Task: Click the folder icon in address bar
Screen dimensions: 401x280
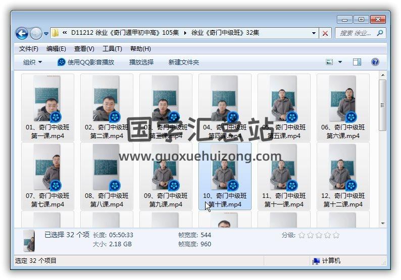Action: [56, 33]
